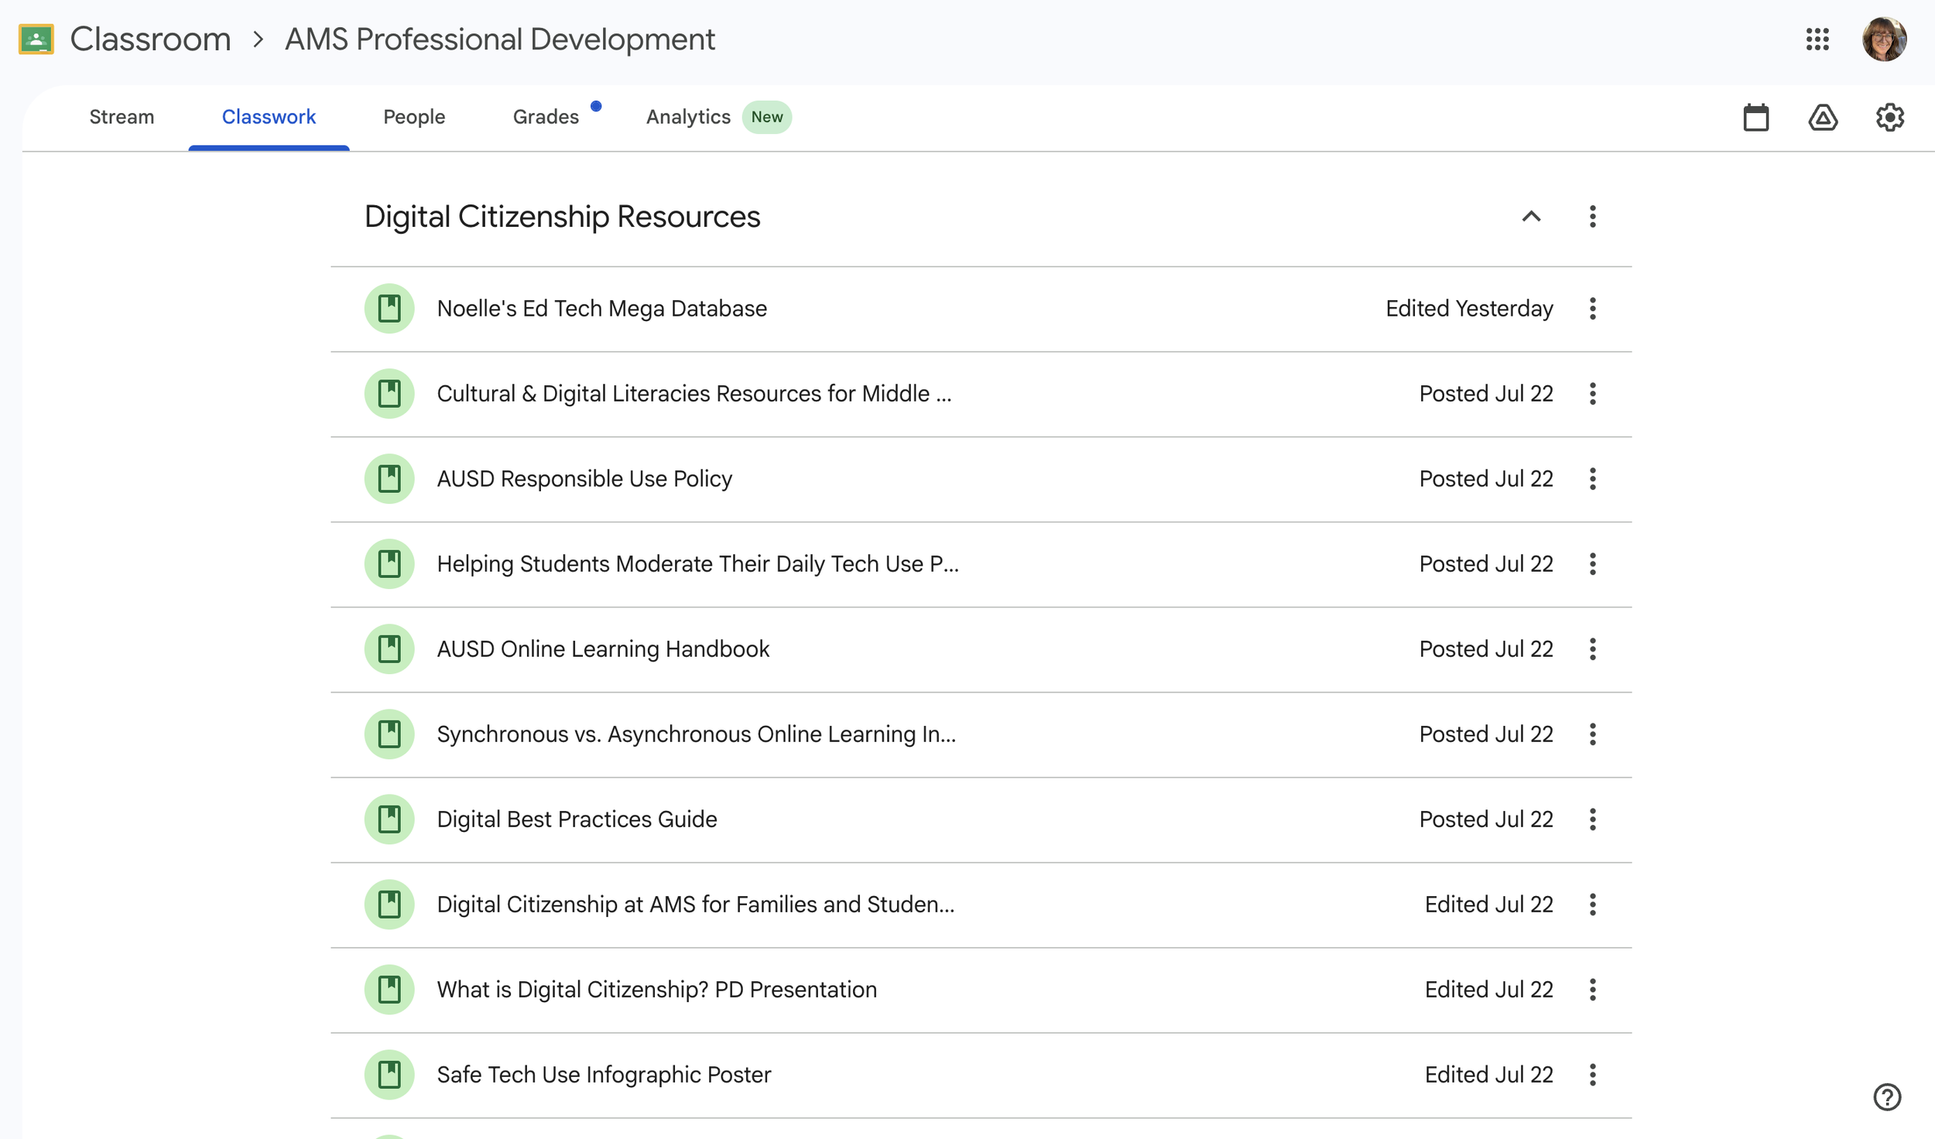Click the Digital Citizenship Resources topic heading
Image resolution: width=1935 pixels, height=1139 pixels.
click(562, 217)
